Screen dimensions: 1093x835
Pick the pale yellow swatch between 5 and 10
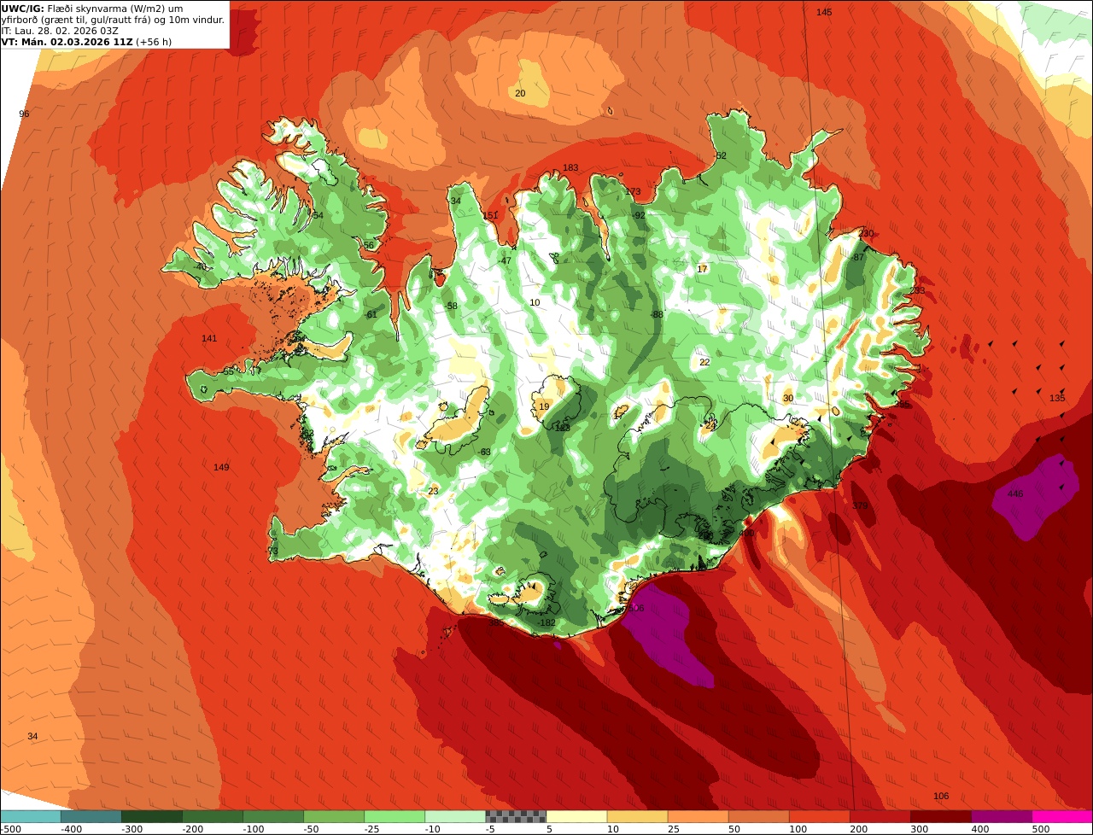[576, 817]
